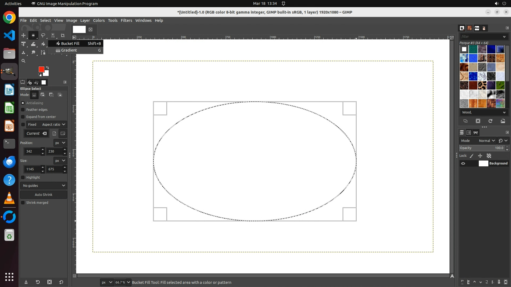511x287 pixels.
Task: Select the Zoom magnifier tool
Action: pyautogui.click(x=23, y=61)
